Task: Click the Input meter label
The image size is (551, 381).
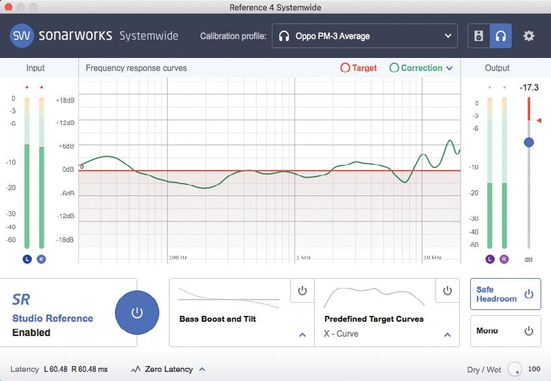Action: [35, 68]
